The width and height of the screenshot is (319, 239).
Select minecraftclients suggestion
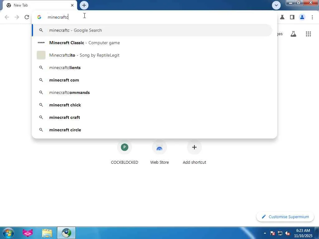click(152, 68)
